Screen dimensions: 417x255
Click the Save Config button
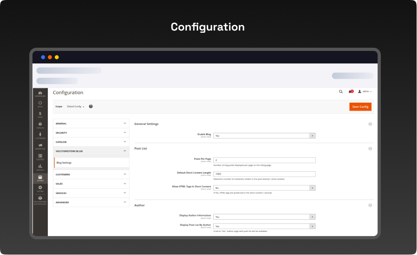tap(360, 106)
